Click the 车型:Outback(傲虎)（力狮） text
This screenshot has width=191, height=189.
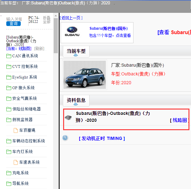coord(138,74)
